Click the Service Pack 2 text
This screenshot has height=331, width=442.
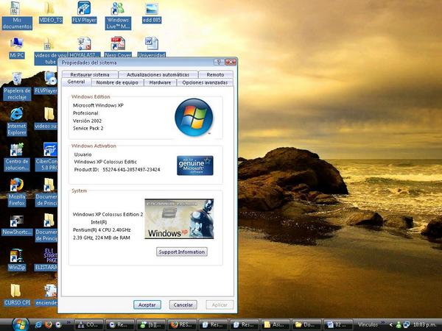point(88,128)
